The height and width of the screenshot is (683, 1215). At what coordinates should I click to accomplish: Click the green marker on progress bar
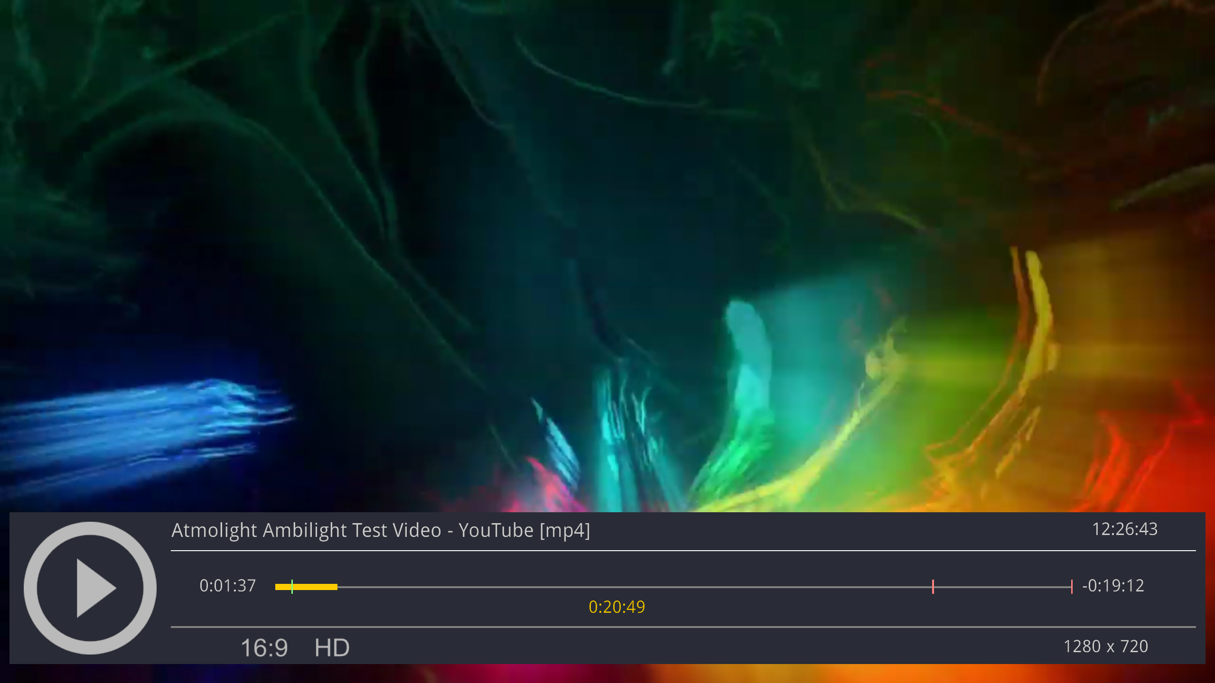[x=292, y=587]
